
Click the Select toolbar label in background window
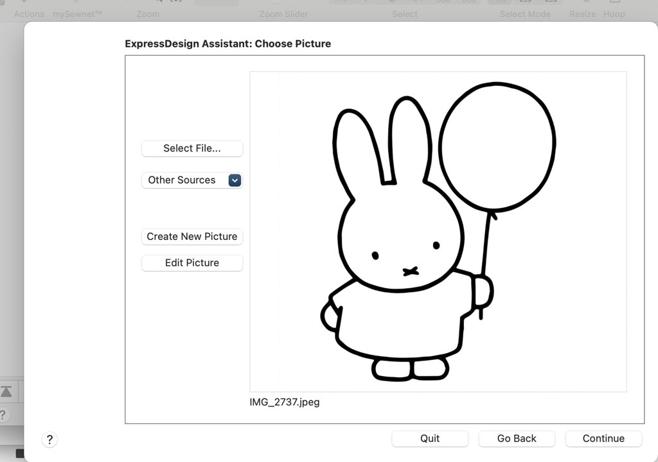click(405, 14)
